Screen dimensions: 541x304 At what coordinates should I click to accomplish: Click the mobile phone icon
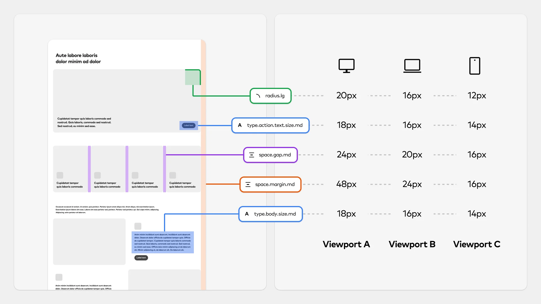tap(475, 66)
